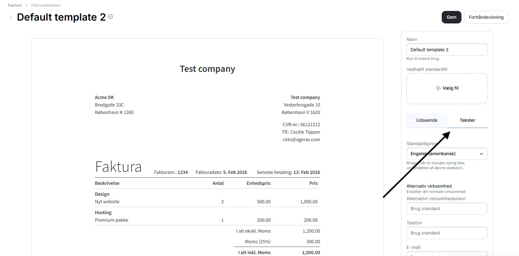Image resolution: width=519 pixels, height=256 pixels.
Task: Click the Moms (25%) label
Action: [258, 242]
